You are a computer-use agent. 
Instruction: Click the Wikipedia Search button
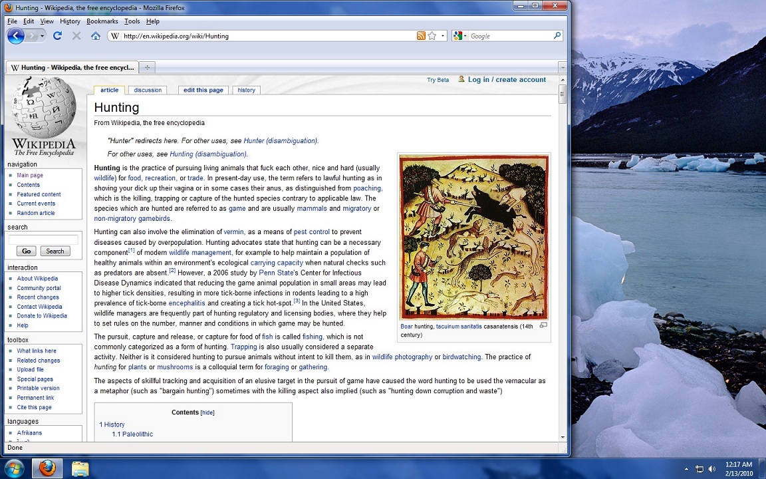point(55,251)
